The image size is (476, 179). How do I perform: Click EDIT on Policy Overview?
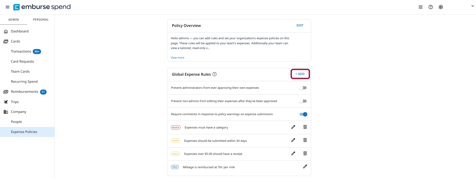(x=300, y=25)
